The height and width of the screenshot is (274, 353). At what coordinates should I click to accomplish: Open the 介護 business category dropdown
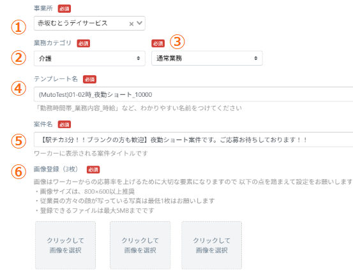tap(89, 59)
